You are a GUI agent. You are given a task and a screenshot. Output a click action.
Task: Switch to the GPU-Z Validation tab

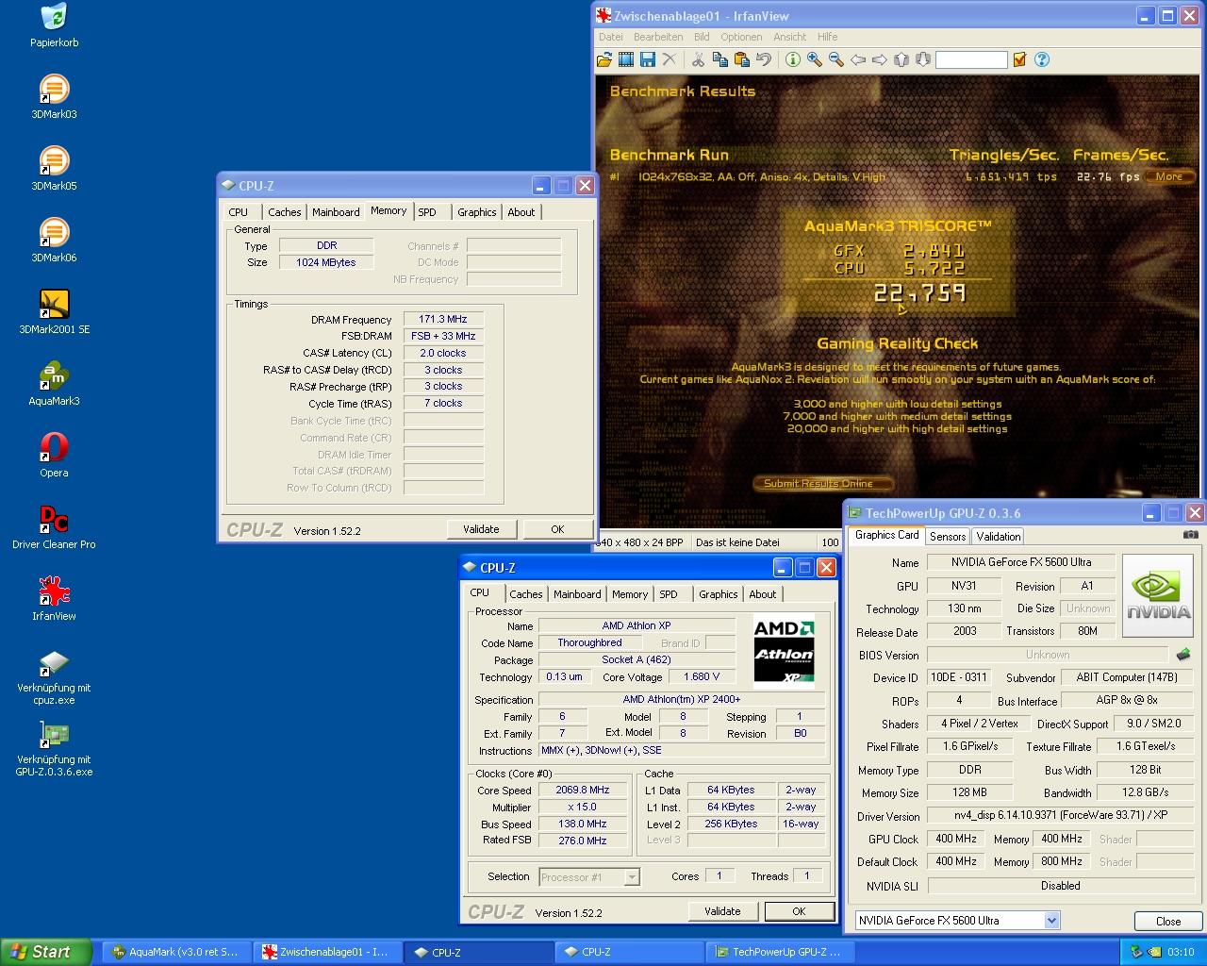998,536
